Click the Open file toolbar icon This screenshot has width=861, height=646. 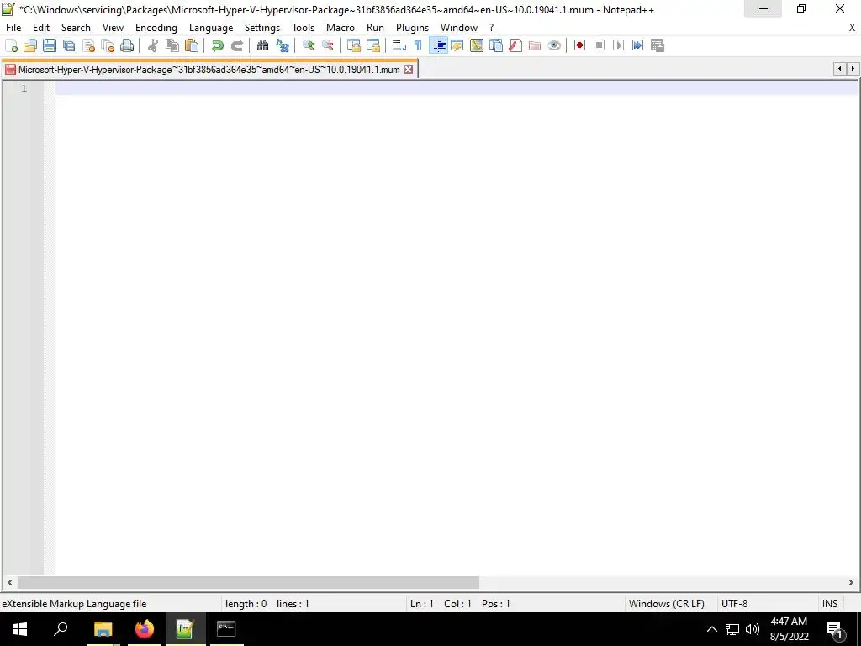pyautogui.click(x=30, y=45)
